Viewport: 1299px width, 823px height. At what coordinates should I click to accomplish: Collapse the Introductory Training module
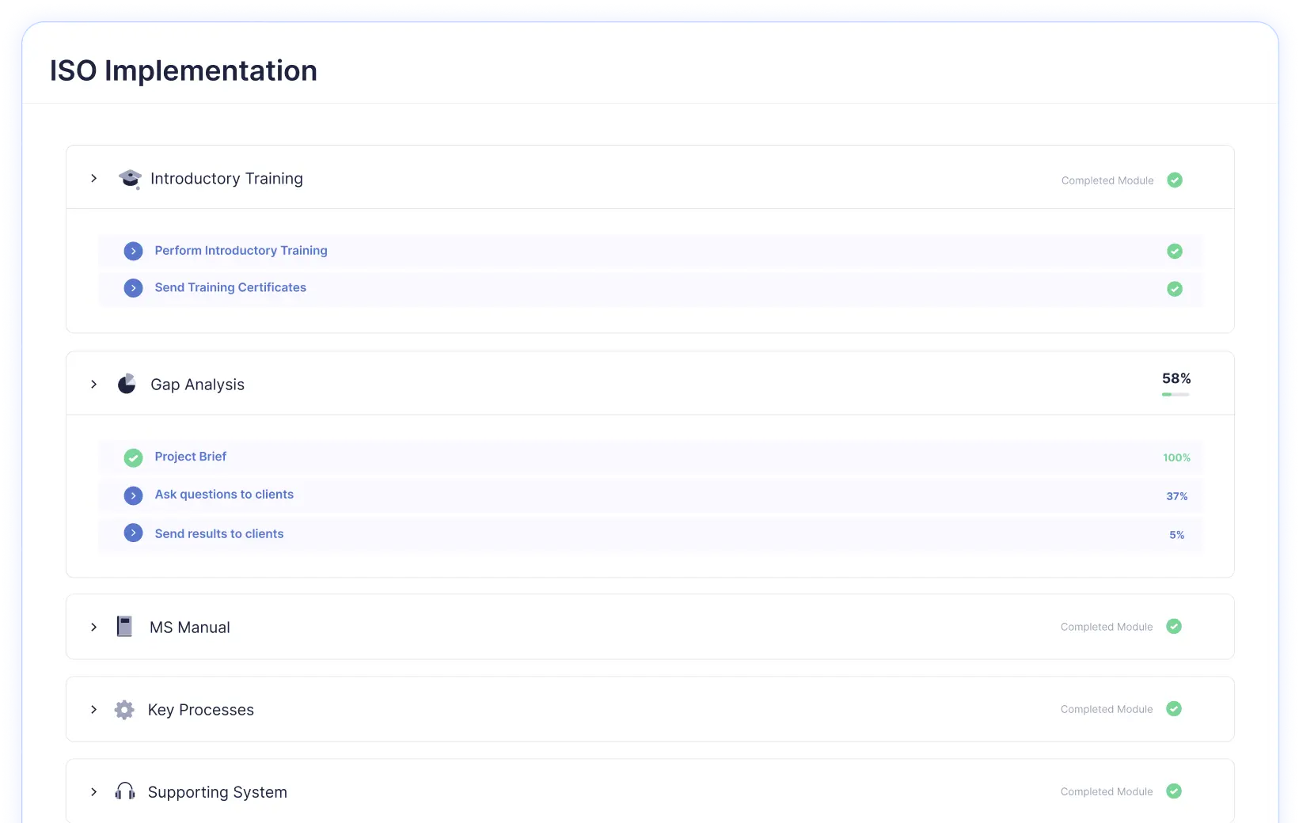click(93, 178)
